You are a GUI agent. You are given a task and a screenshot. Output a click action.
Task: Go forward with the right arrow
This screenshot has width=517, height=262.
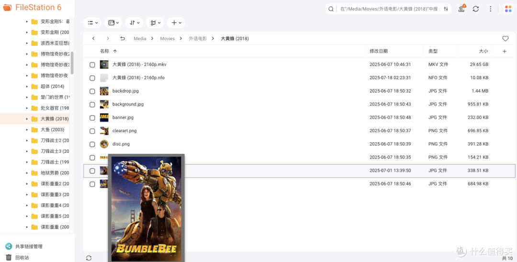point(108,39)
